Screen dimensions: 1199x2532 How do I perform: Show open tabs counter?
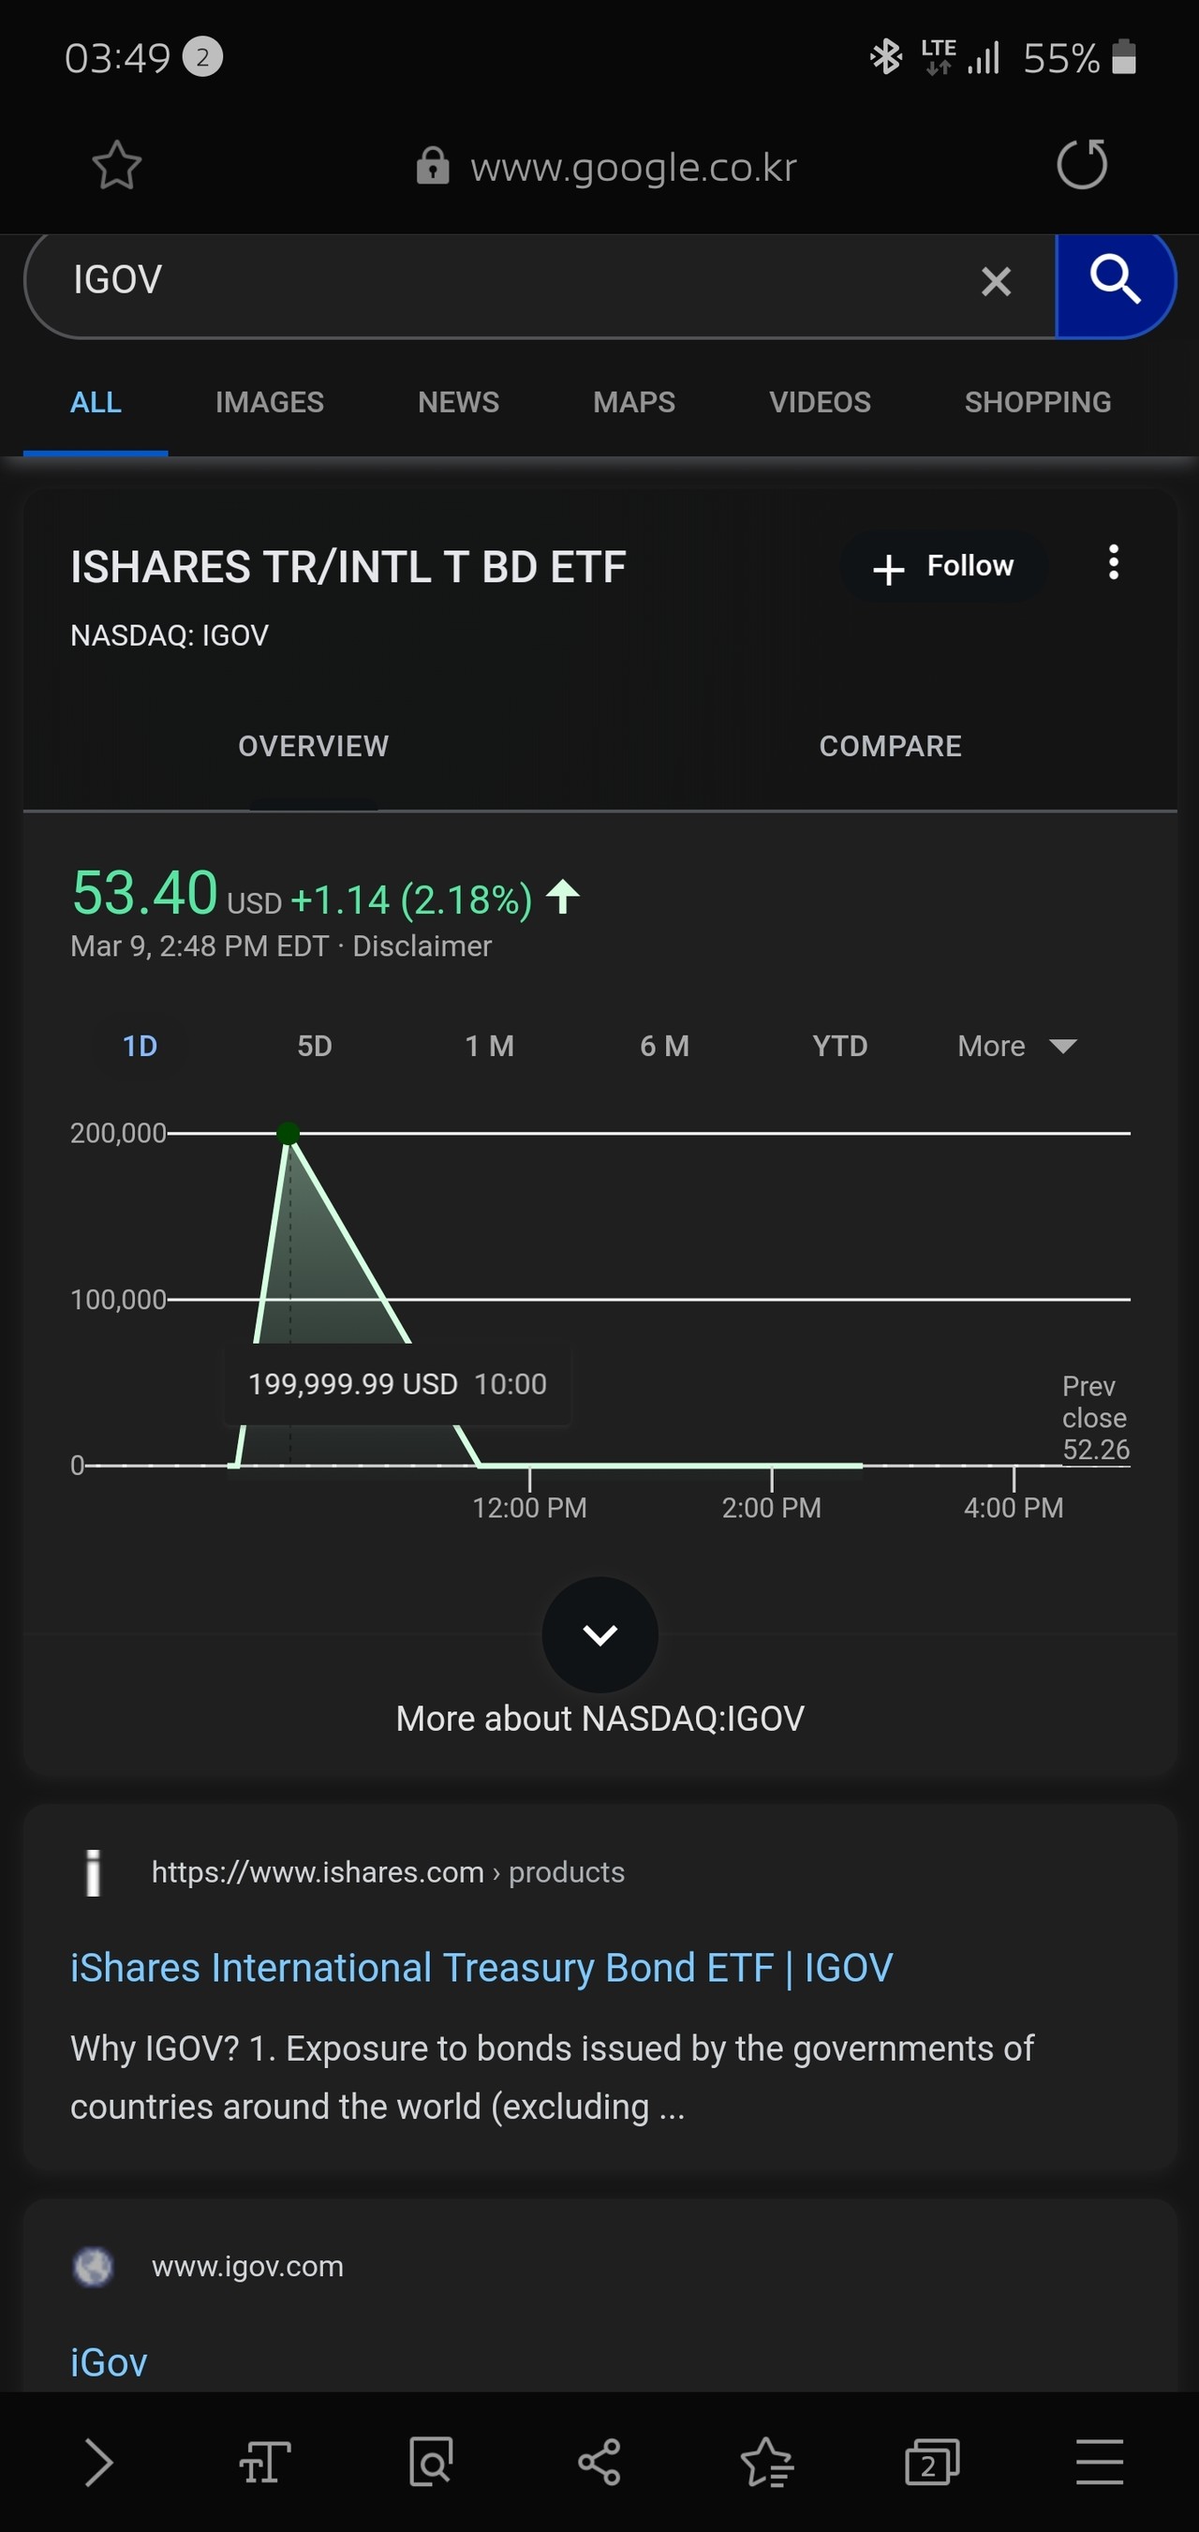pyautogui.click(x=931, y=2463)
